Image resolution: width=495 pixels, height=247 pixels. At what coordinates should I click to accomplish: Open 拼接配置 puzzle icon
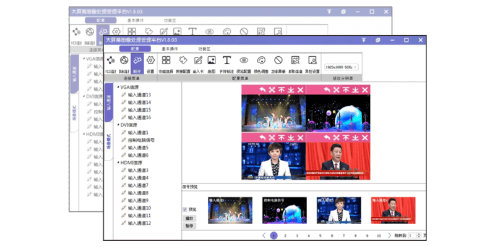pyautogui.click(x=183, y=61)
